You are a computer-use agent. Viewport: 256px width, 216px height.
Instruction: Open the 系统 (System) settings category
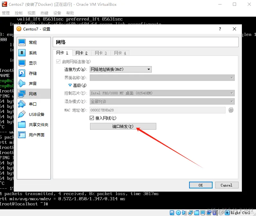[x=34, y=53]
